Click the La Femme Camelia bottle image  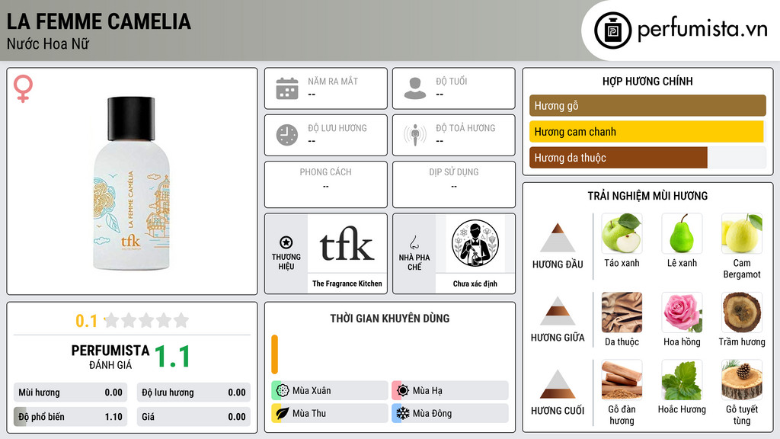[x=131, y=184]
